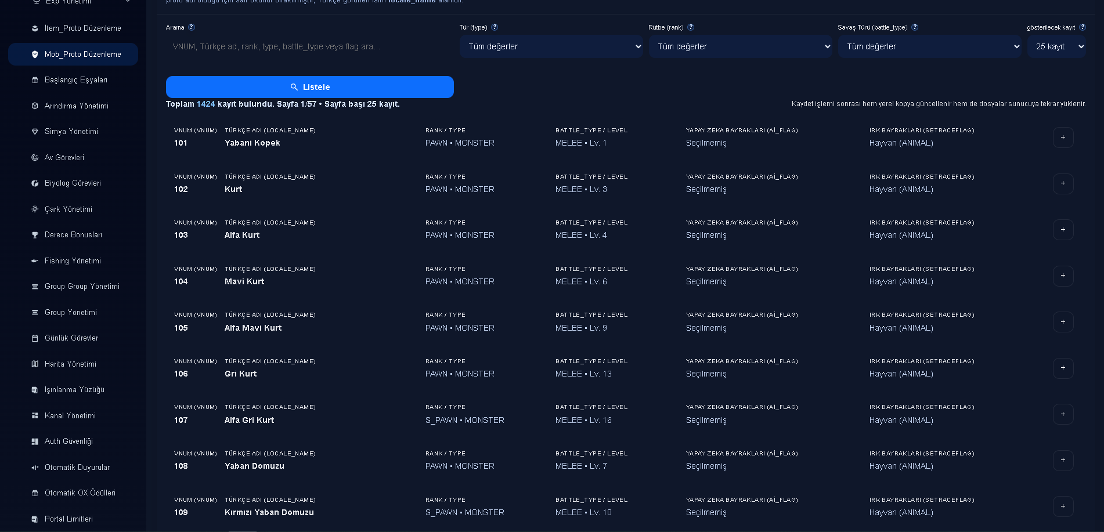Click the gift icon beside Başlangıç Eşyaları
The width and height of the screenshot is (1104, 532).
tap(35, 80)
